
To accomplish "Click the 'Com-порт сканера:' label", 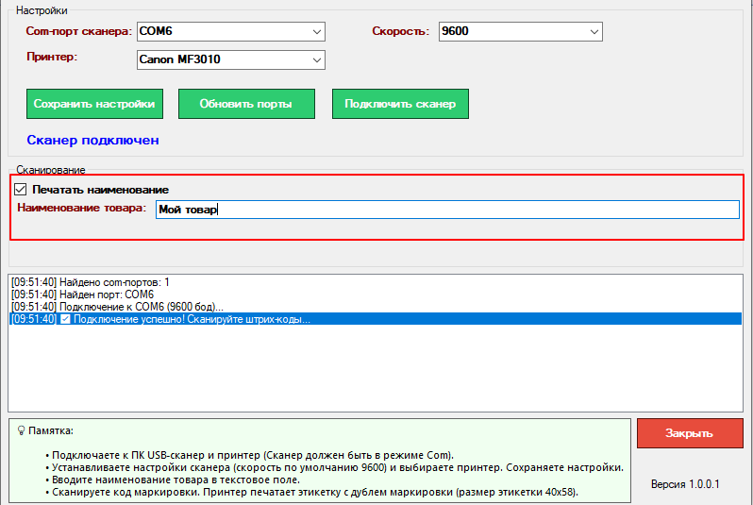I will [x=78, y=31].
